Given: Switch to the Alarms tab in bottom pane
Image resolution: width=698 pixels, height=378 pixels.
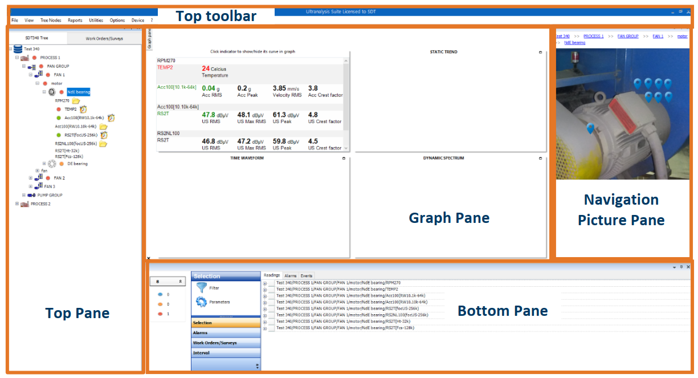Looking at the screenshot, I should 291,275.
